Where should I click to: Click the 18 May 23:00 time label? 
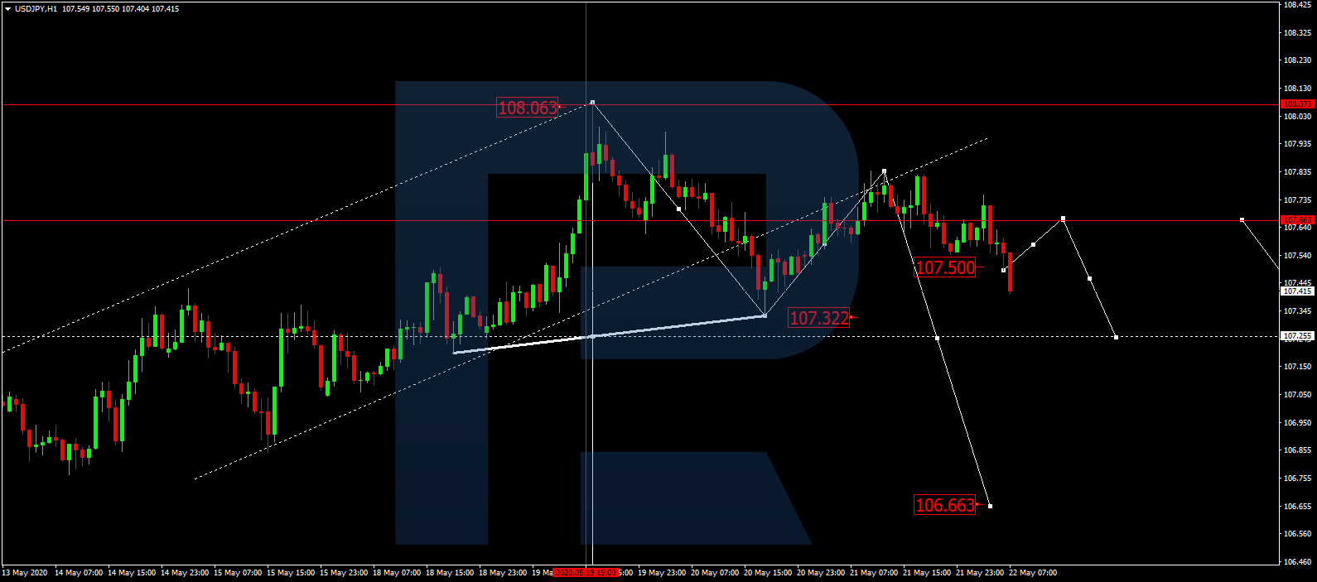click(503, 573)
